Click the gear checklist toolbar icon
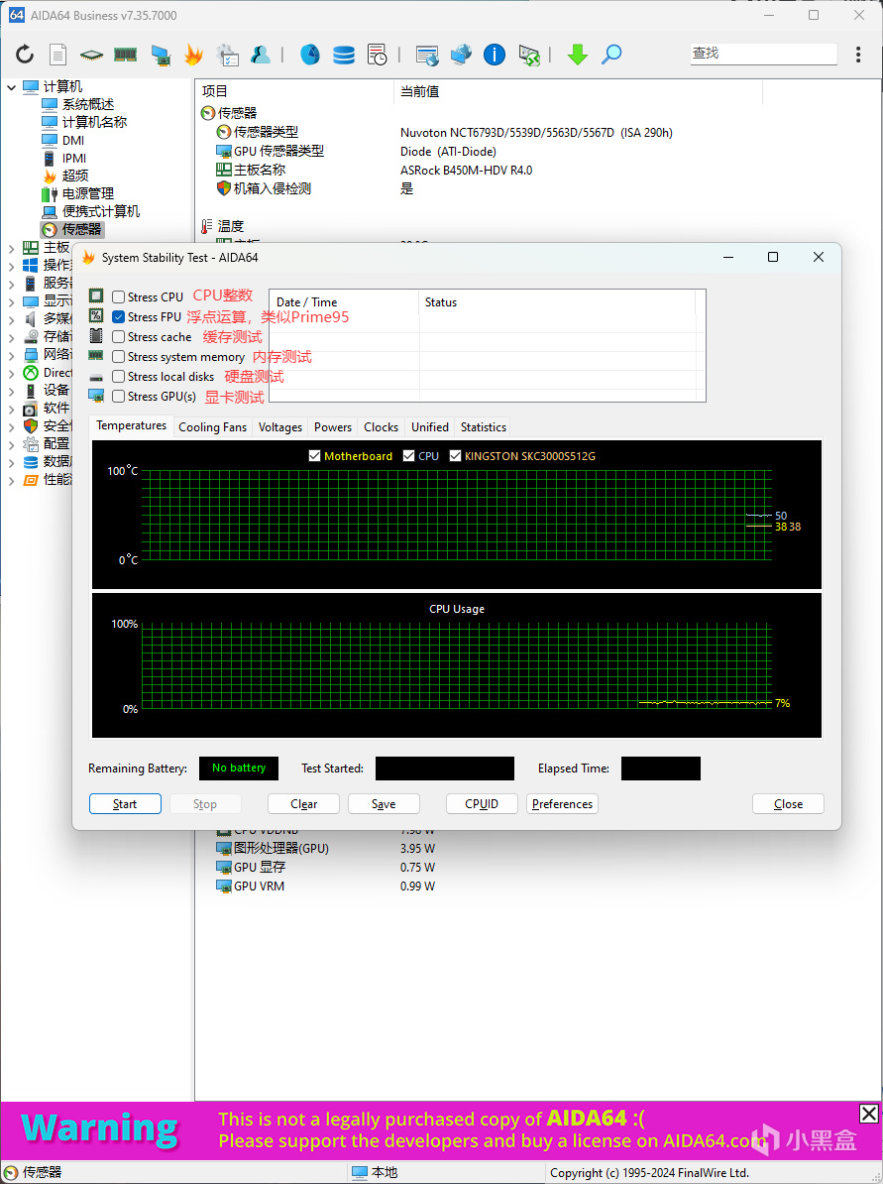Screen dimensions: 883x1184 click(x=227, y=55)
